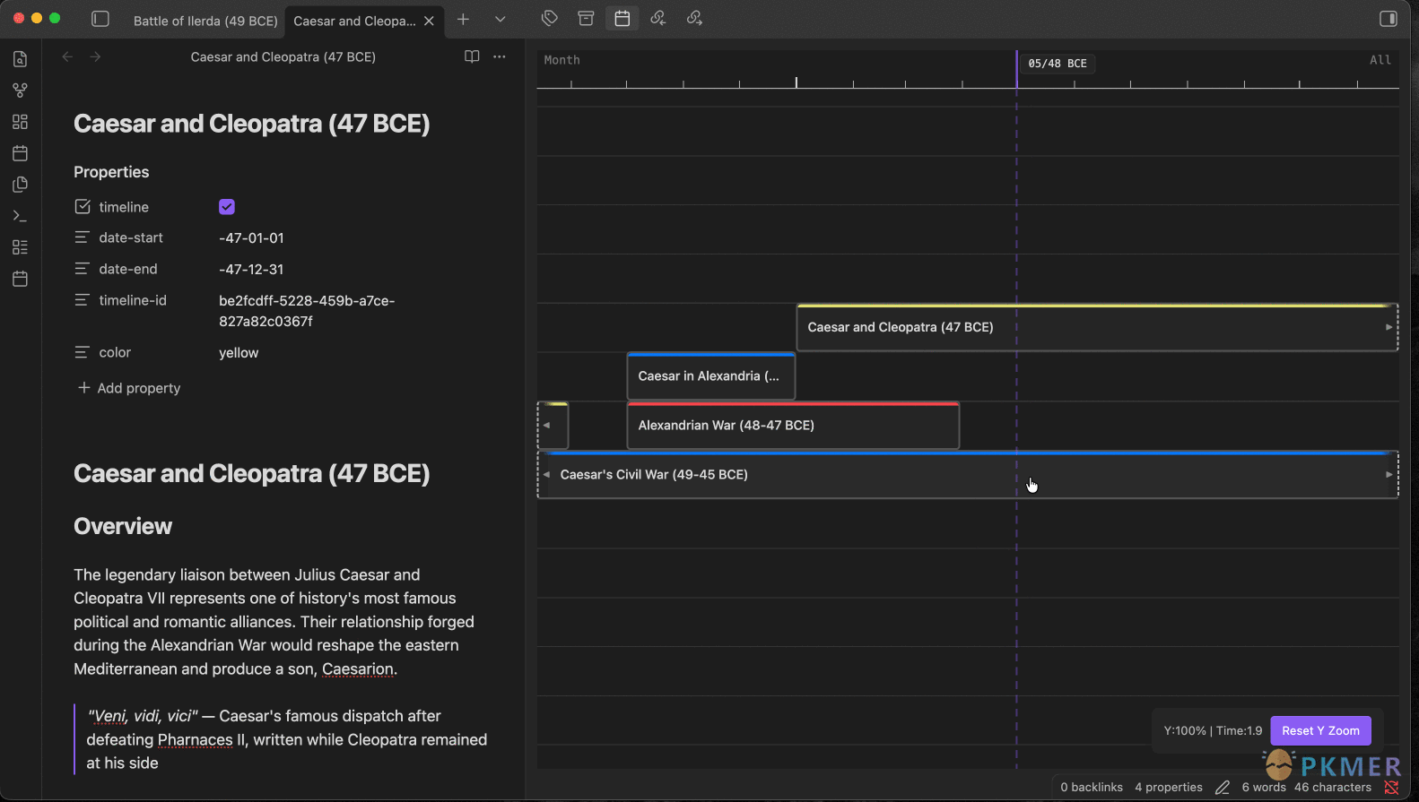Click left arrow on Caesar's Civil War bar
Image resolution: width=1419 pixels, height=802 pixels.
click(546, 475)
